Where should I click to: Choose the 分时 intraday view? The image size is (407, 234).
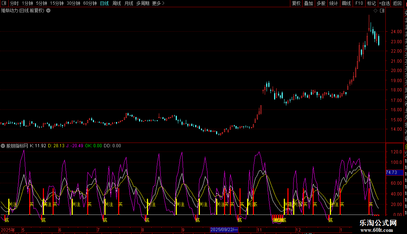[14, 3]
